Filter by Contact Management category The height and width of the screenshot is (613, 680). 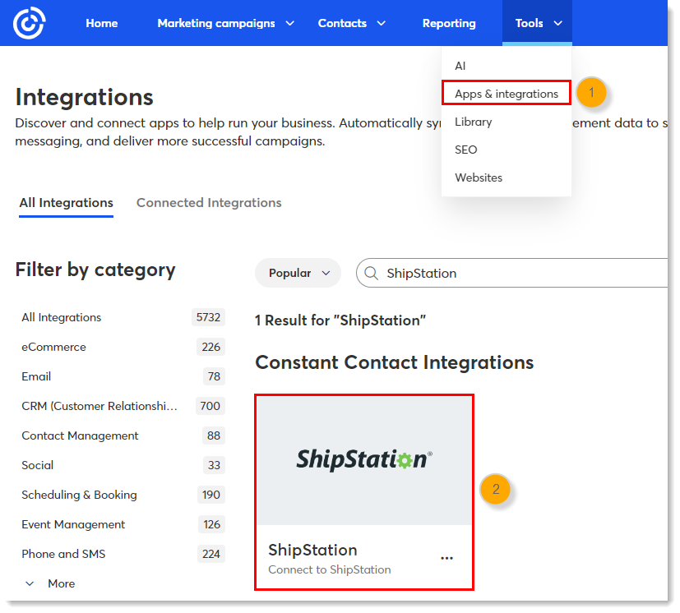[x=81, y=436]
